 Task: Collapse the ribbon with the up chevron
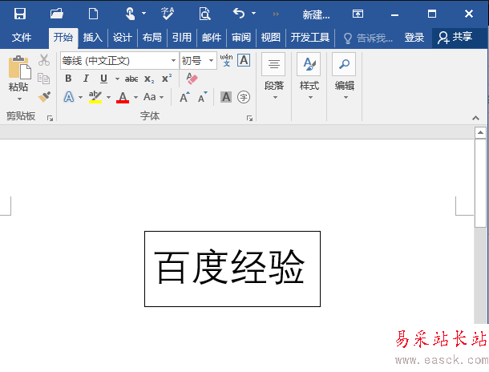pyautogui.click(x=475, y=118)
